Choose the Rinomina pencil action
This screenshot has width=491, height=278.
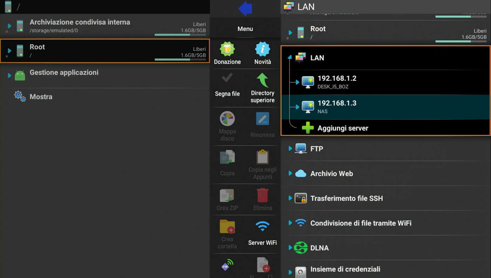263,124
